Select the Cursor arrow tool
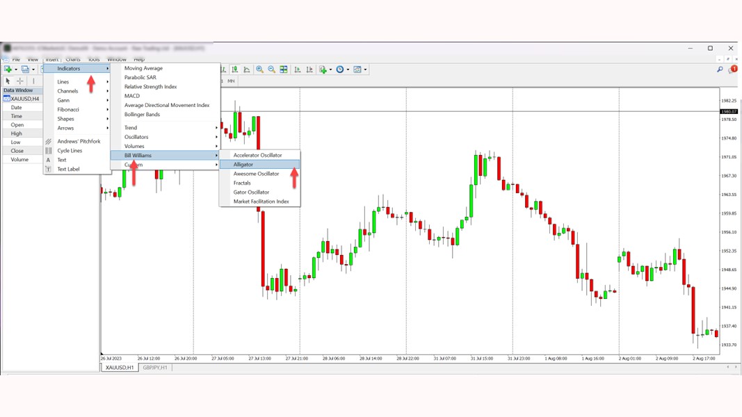 point(8,81)
